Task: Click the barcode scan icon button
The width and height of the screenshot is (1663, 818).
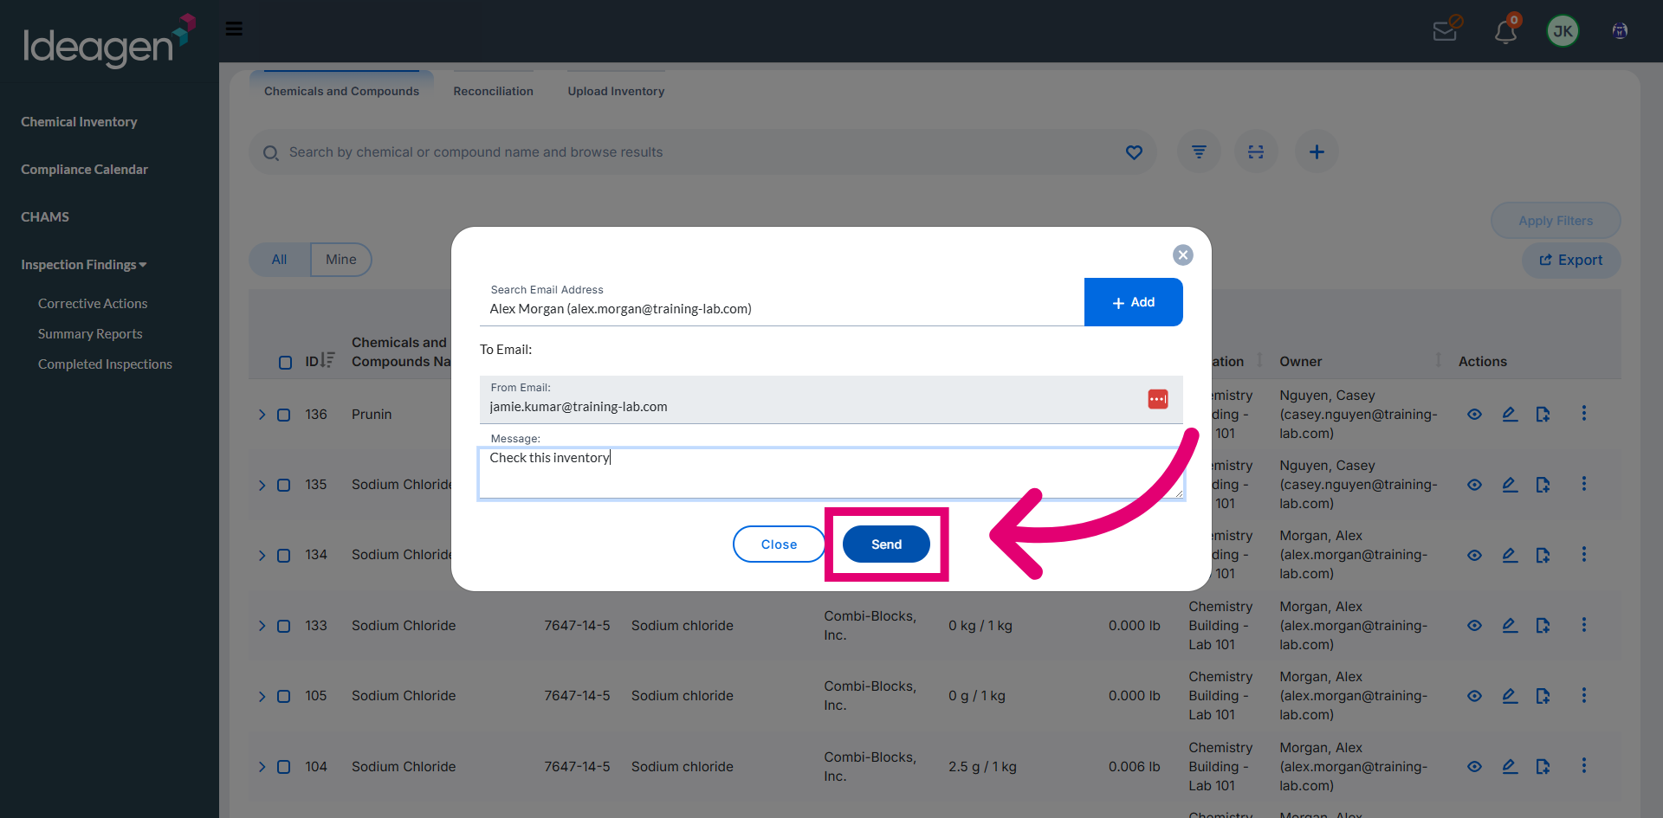Action: coord(1256,152)
